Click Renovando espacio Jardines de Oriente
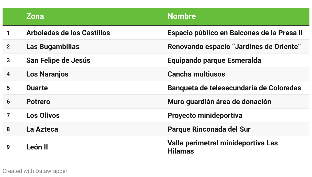Screen dimensions: 312x177 coord(234,47)
